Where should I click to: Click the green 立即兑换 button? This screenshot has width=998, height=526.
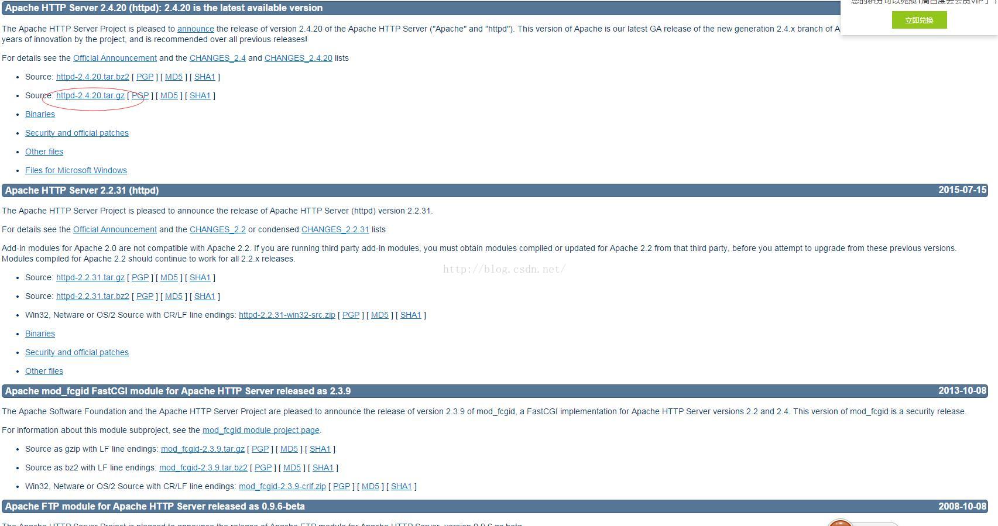click(x=919, y=20)
